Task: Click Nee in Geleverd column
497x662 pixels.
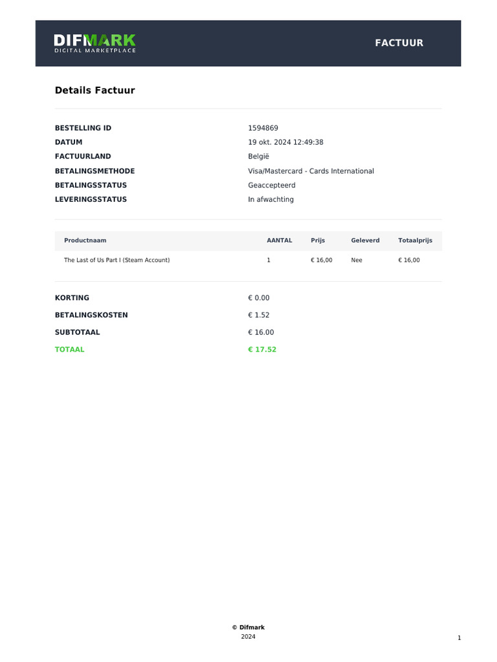Action: [357, 260]
